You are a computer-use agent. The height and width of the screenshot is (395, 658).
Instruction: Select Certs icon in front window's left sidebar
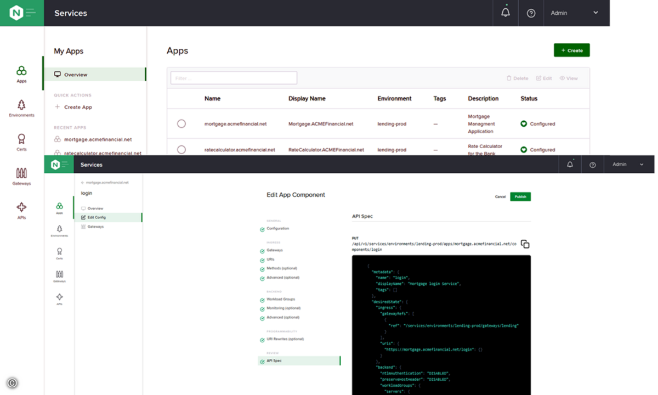pos(59,253)
